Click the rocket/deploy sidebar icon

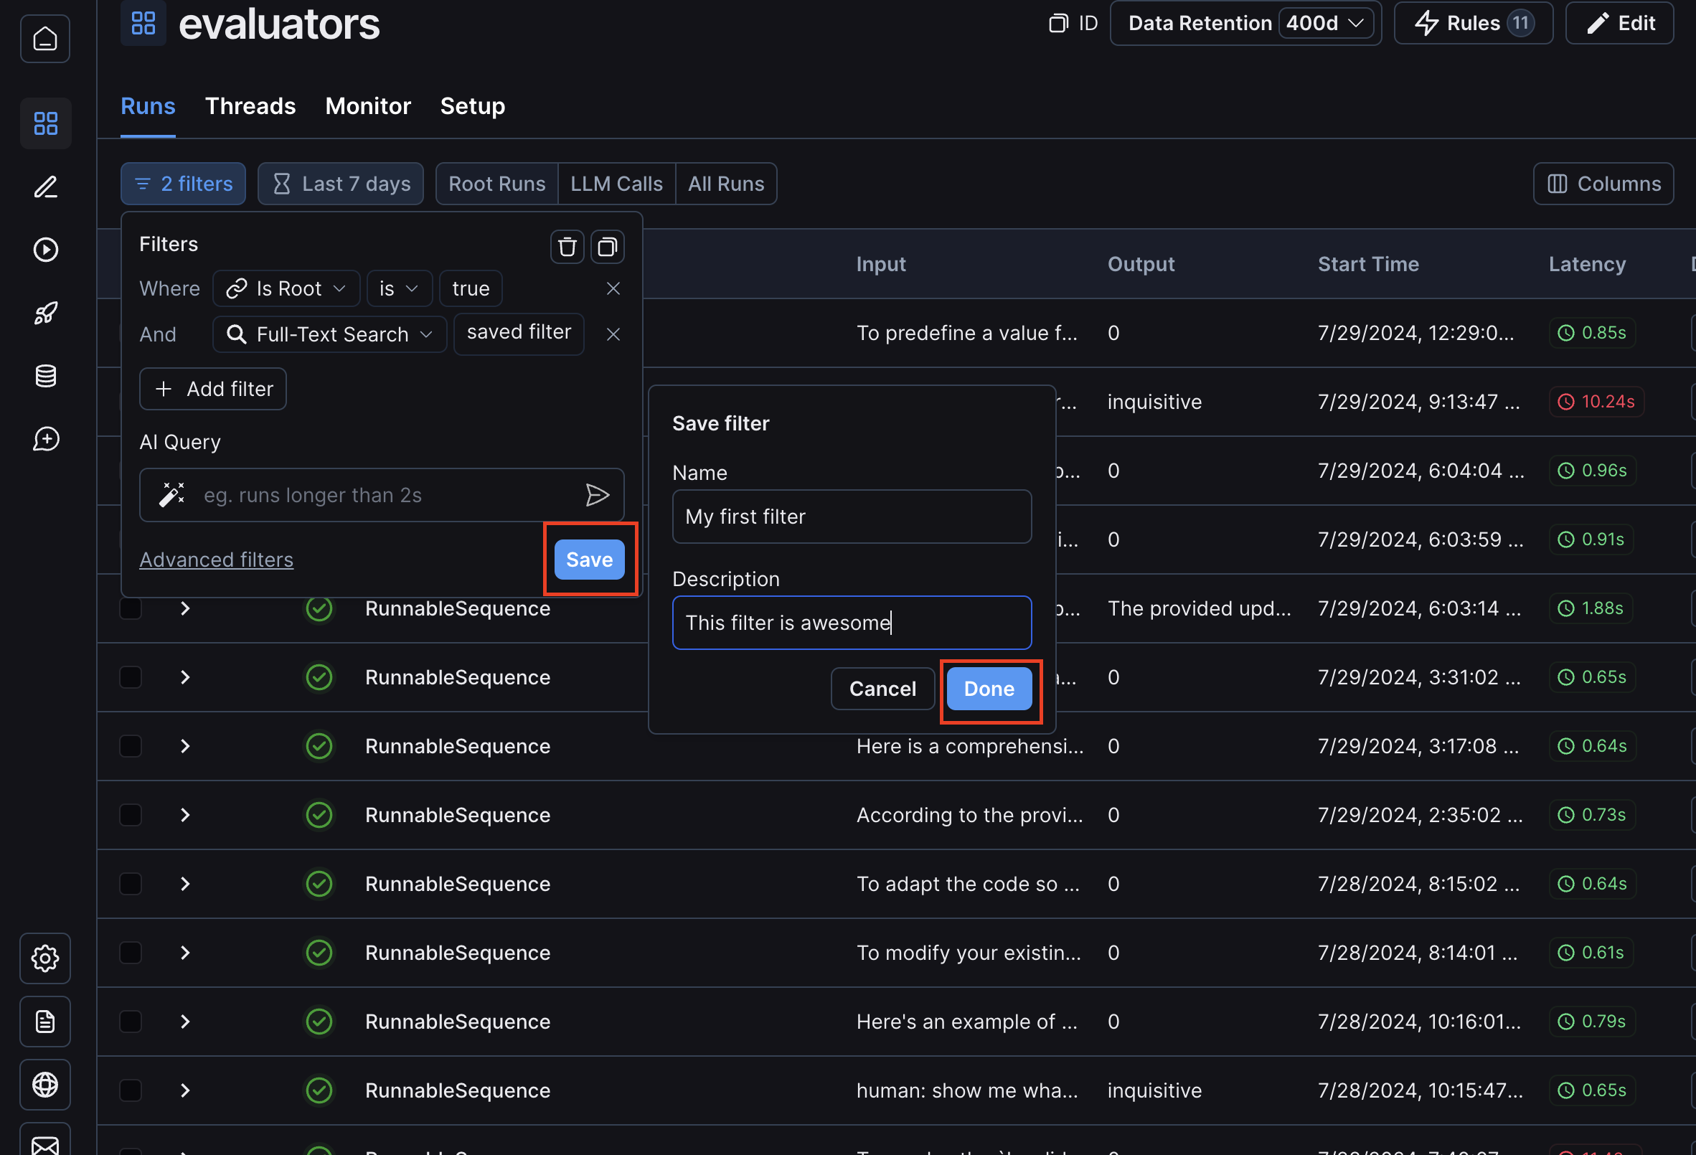pyautogui.click(x=45, y=313)
